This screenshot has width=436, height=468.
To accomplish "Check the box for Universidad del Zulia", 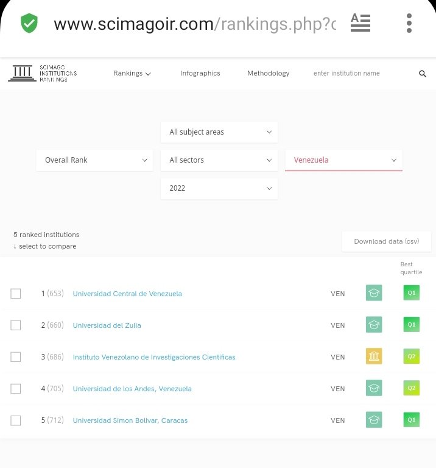I will [x=15, y=325].
